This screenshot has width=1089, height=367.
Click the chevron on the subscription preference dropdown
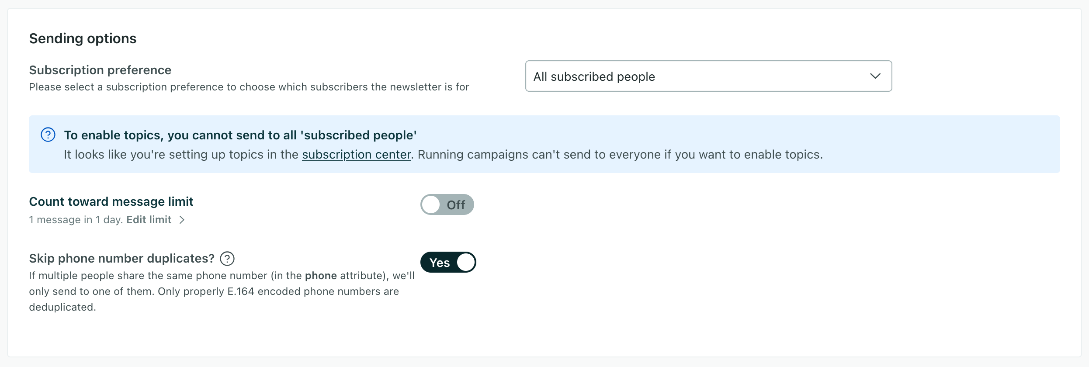coord(876,76)
